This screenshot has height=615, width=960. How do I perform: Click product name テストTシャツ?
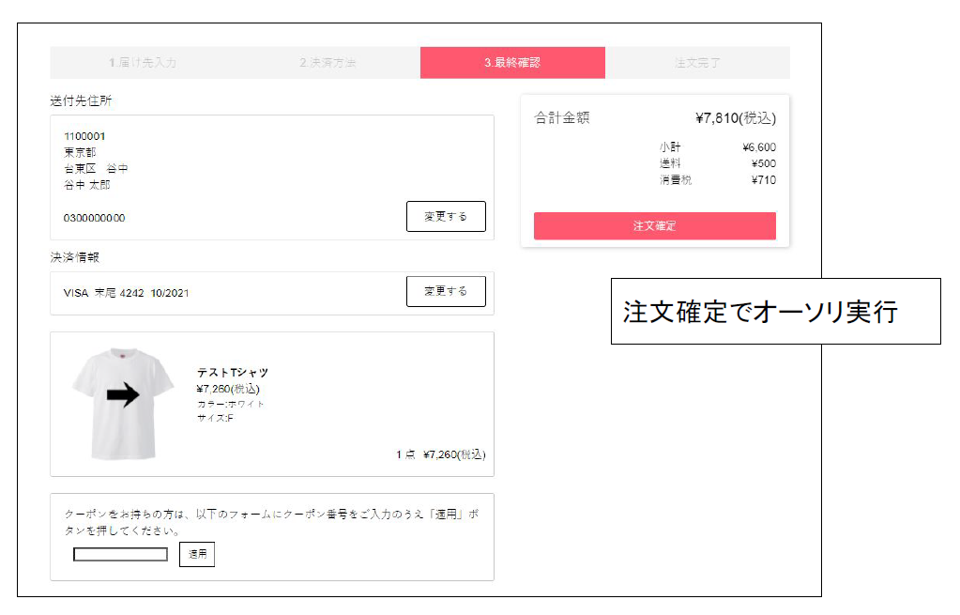pyautogui.click(x=233, y=373)
